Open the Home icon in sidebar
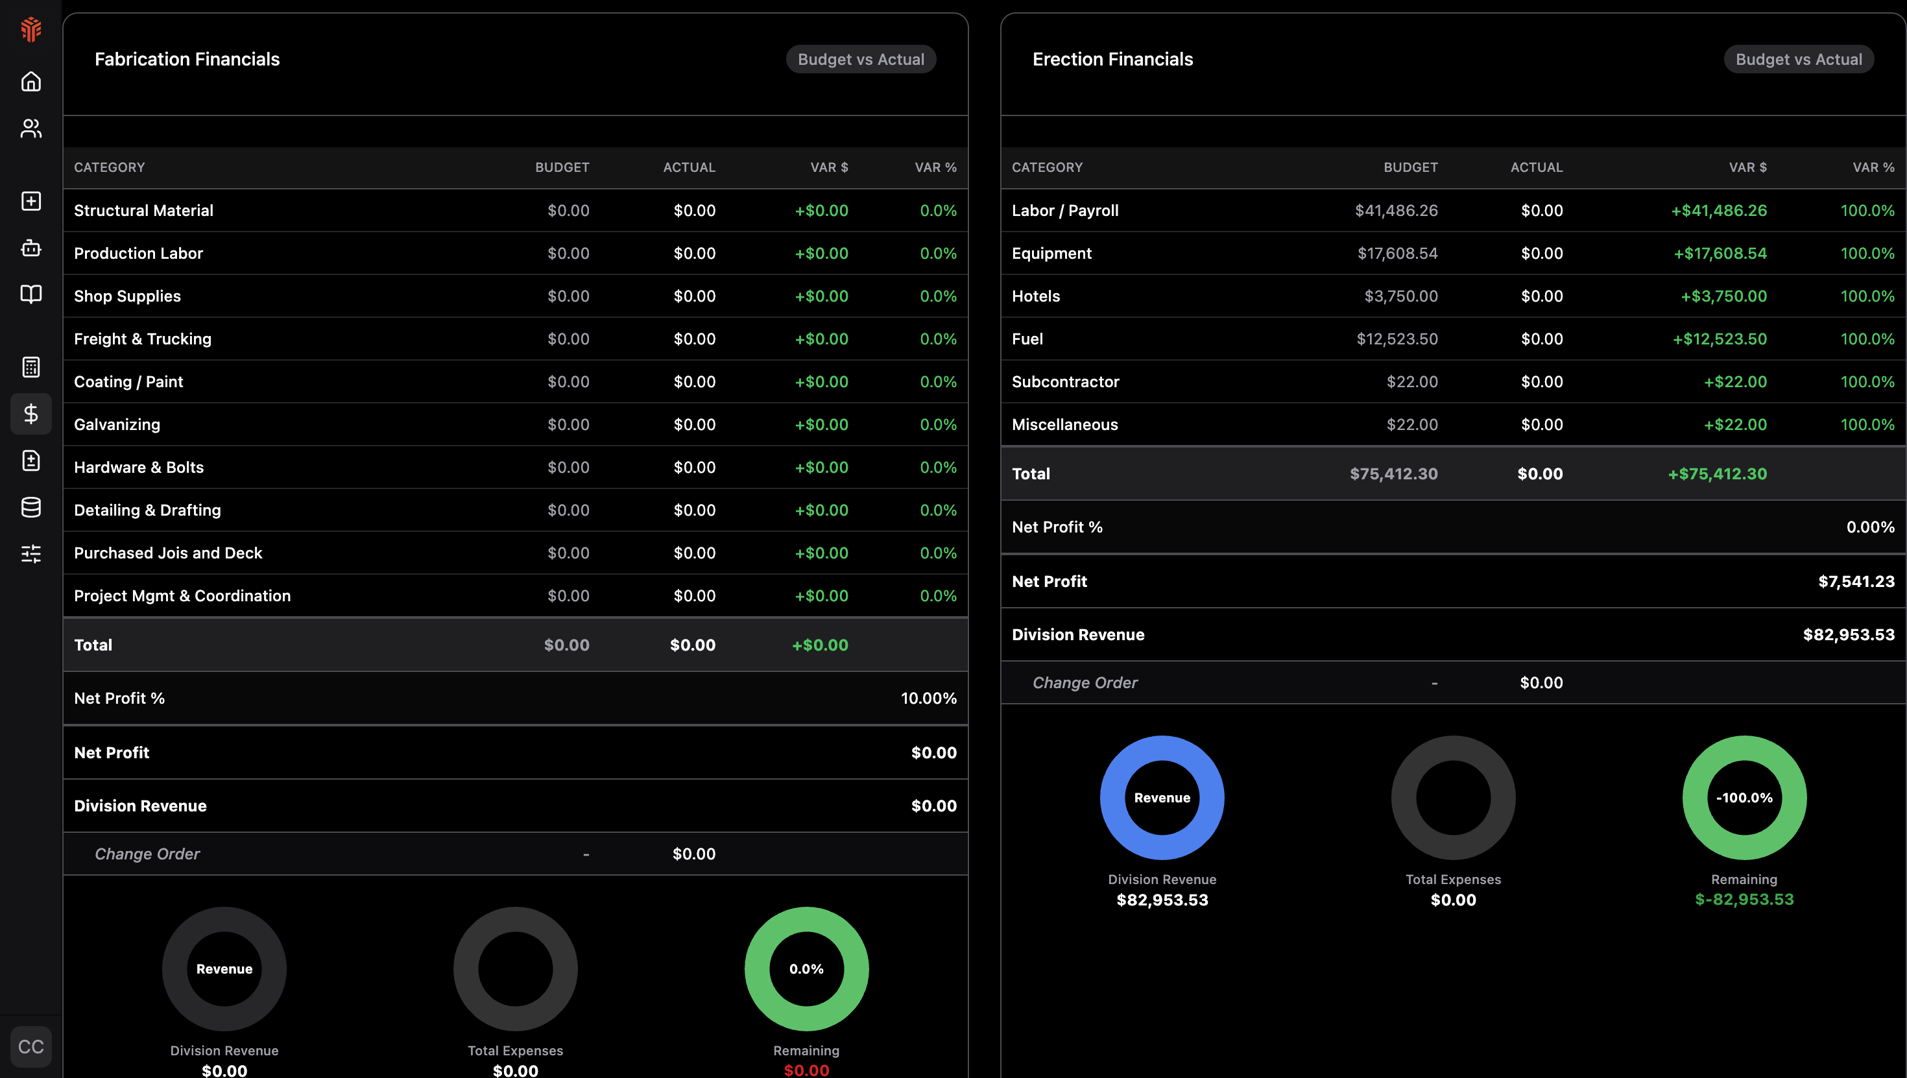1907x1078 pixels. pos(31,82)
